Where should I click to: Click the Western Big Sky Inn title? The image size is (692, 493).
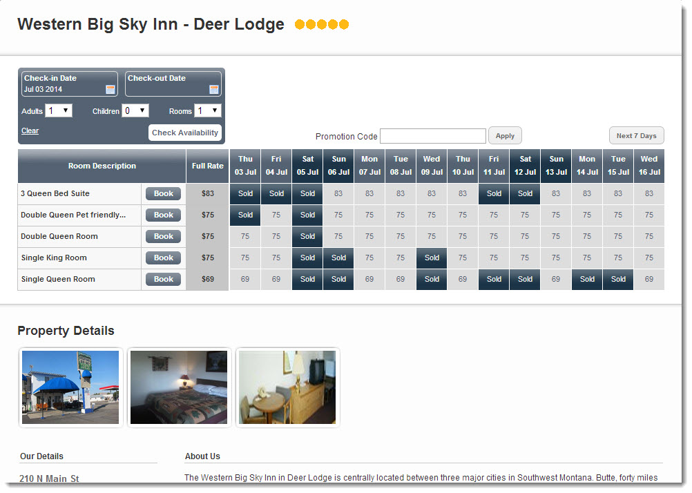151,24
